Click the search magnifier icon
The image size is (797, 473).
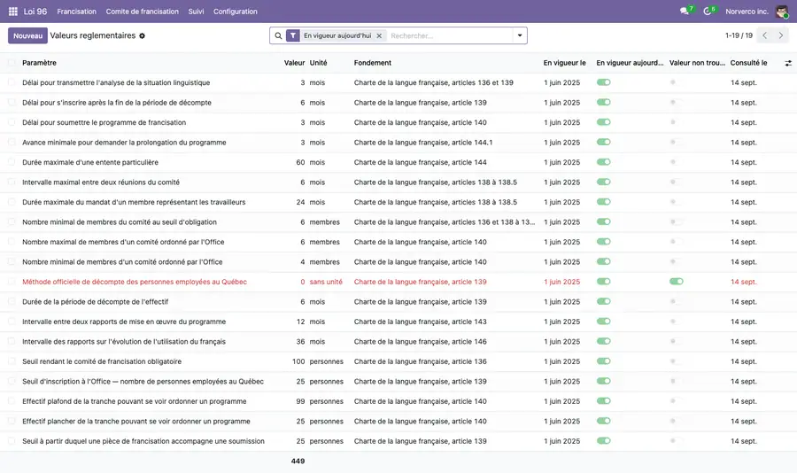point(278,35)
